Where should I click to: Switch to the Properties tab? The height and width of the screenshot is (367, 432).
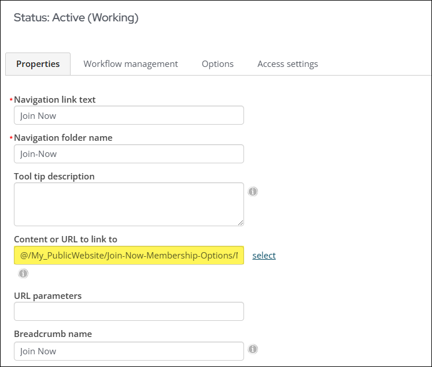[38, 64]
